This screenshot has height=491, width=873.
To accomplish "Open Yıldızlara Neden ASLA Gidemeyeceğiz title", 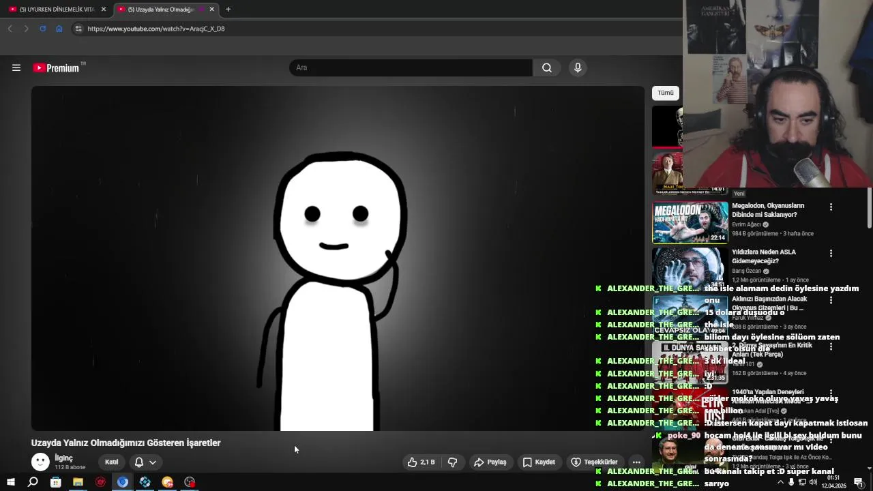I will point(764,256).
